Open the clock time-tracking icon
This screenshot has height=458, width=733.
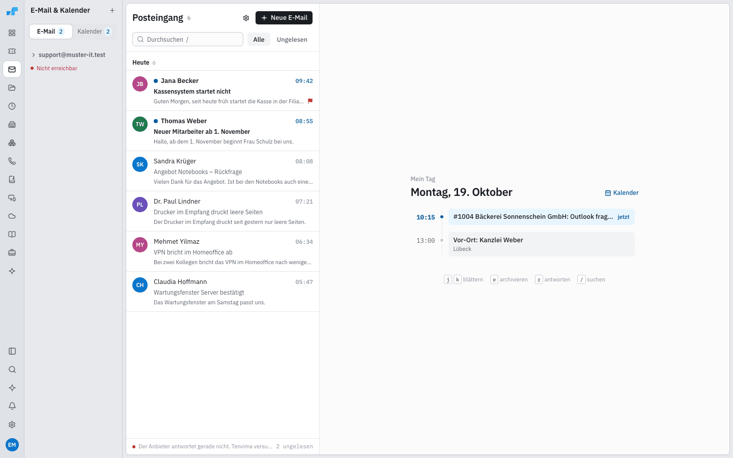[x=12, y=106]
